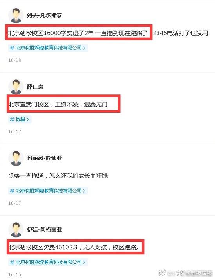Click 伊娃•朗格丽亚's avatar icon
The height and width of the screenshot is (279, 215).
pos(16,230)
